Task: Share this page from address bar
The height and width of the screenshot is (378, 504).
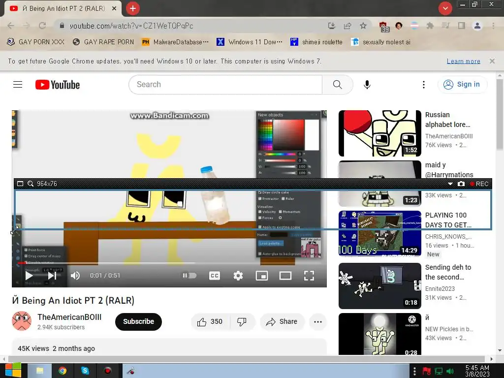Action: [347, 26]
